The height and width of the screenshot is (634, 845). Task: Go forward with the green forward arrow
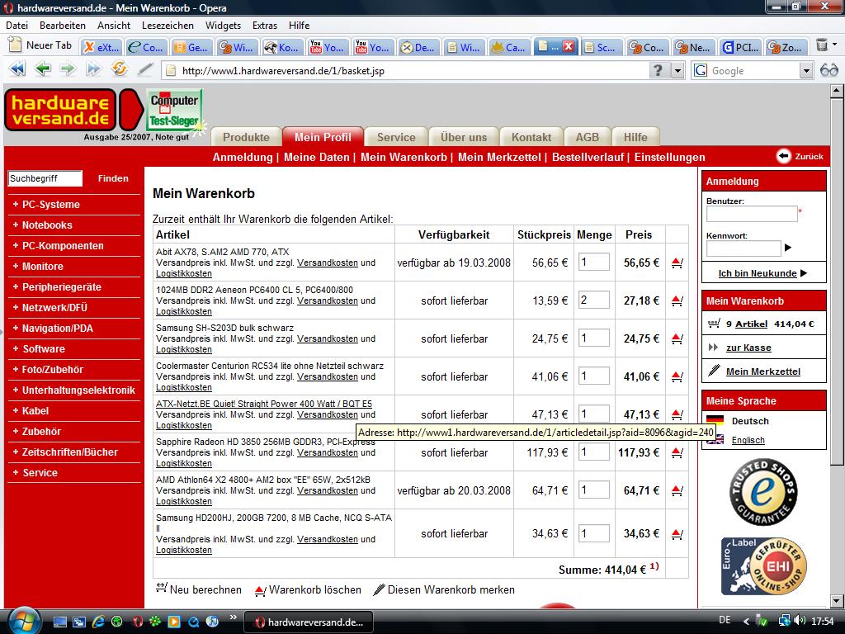pyautogui.click(x=68, y=69)
